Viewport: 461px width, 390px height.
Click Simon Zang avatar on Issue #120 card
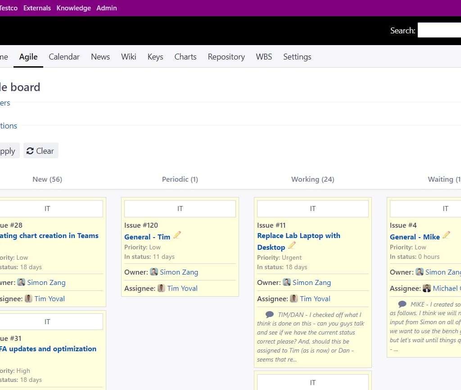(x=154, y=272)
